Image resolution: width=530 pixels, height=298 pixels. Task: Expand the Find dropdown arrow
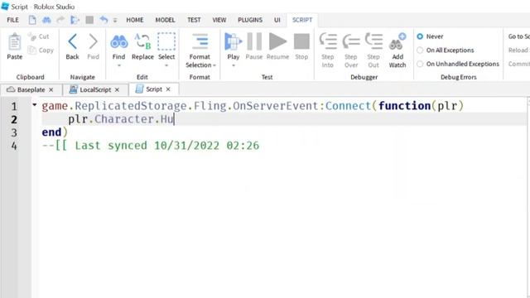(x=118, y=65)
